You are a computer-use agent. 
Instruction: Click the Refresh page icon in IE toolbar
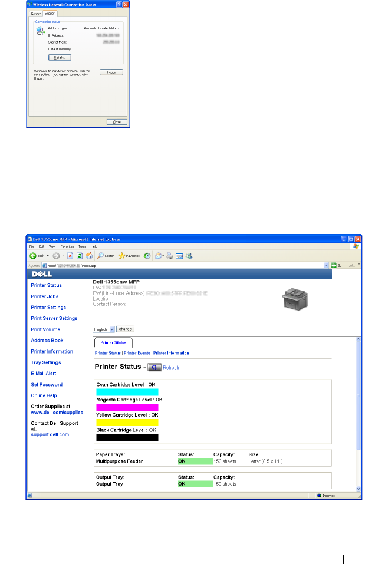point(80,256)
